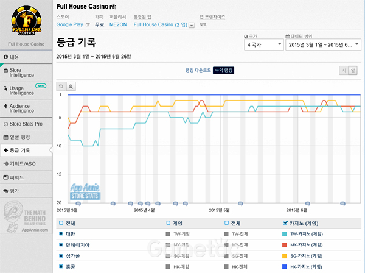Select 키워드/ASO in the sidebar menu

[24, 163]
